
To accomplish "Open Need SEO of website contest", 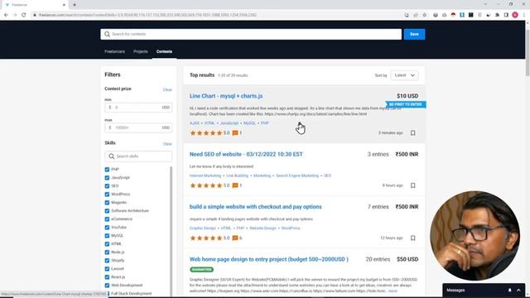I will pyautogui.click(x=246, y=155).
